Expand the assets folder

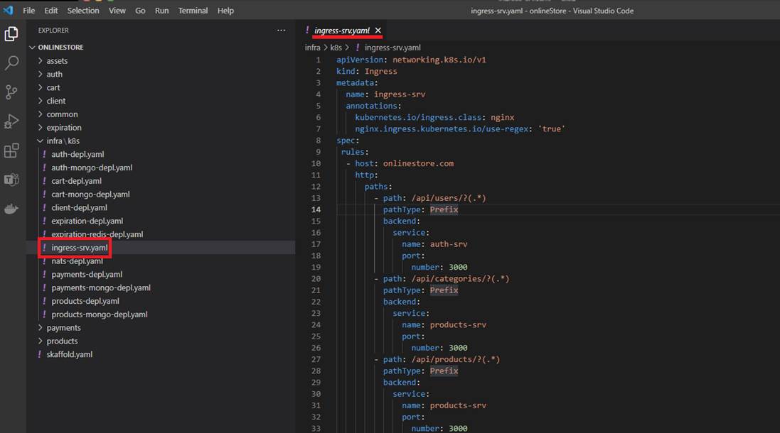pos(57,61)
